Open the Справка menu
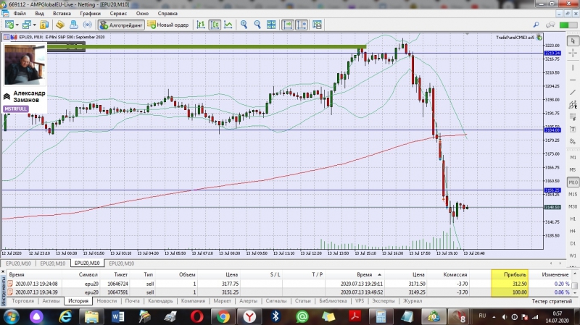 pos(167,13)
